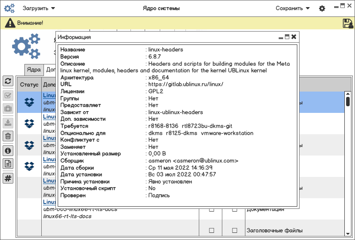Click vmware-workstation in the Опционально для row
The height and width of the screenshot is (240, 355).
pyautogui.click(x=227, y=133)
